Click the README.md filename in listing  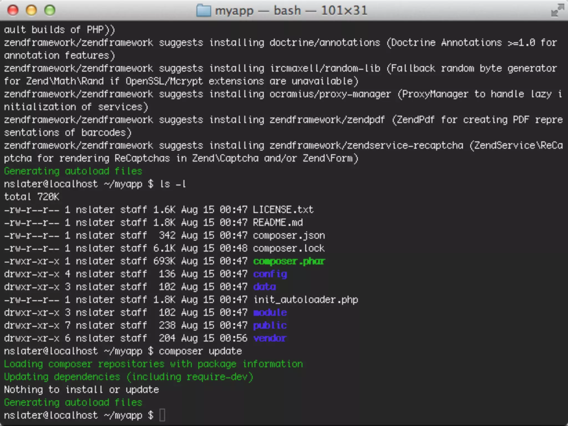click(x=278, y=222)
